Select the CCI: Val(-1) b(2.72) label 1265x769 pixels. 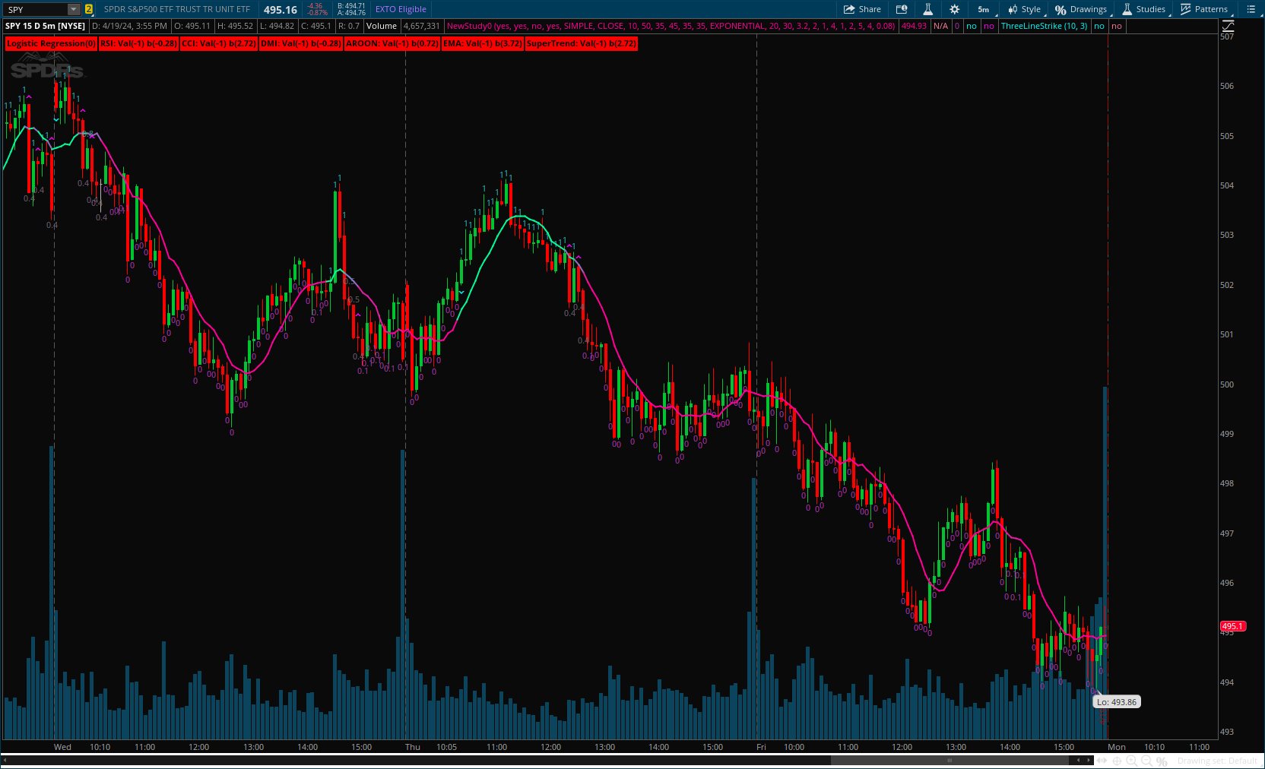tap(219, 43)
